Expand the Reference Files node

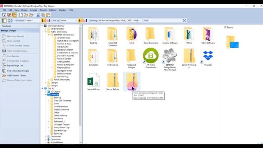(x=52, y=68)
